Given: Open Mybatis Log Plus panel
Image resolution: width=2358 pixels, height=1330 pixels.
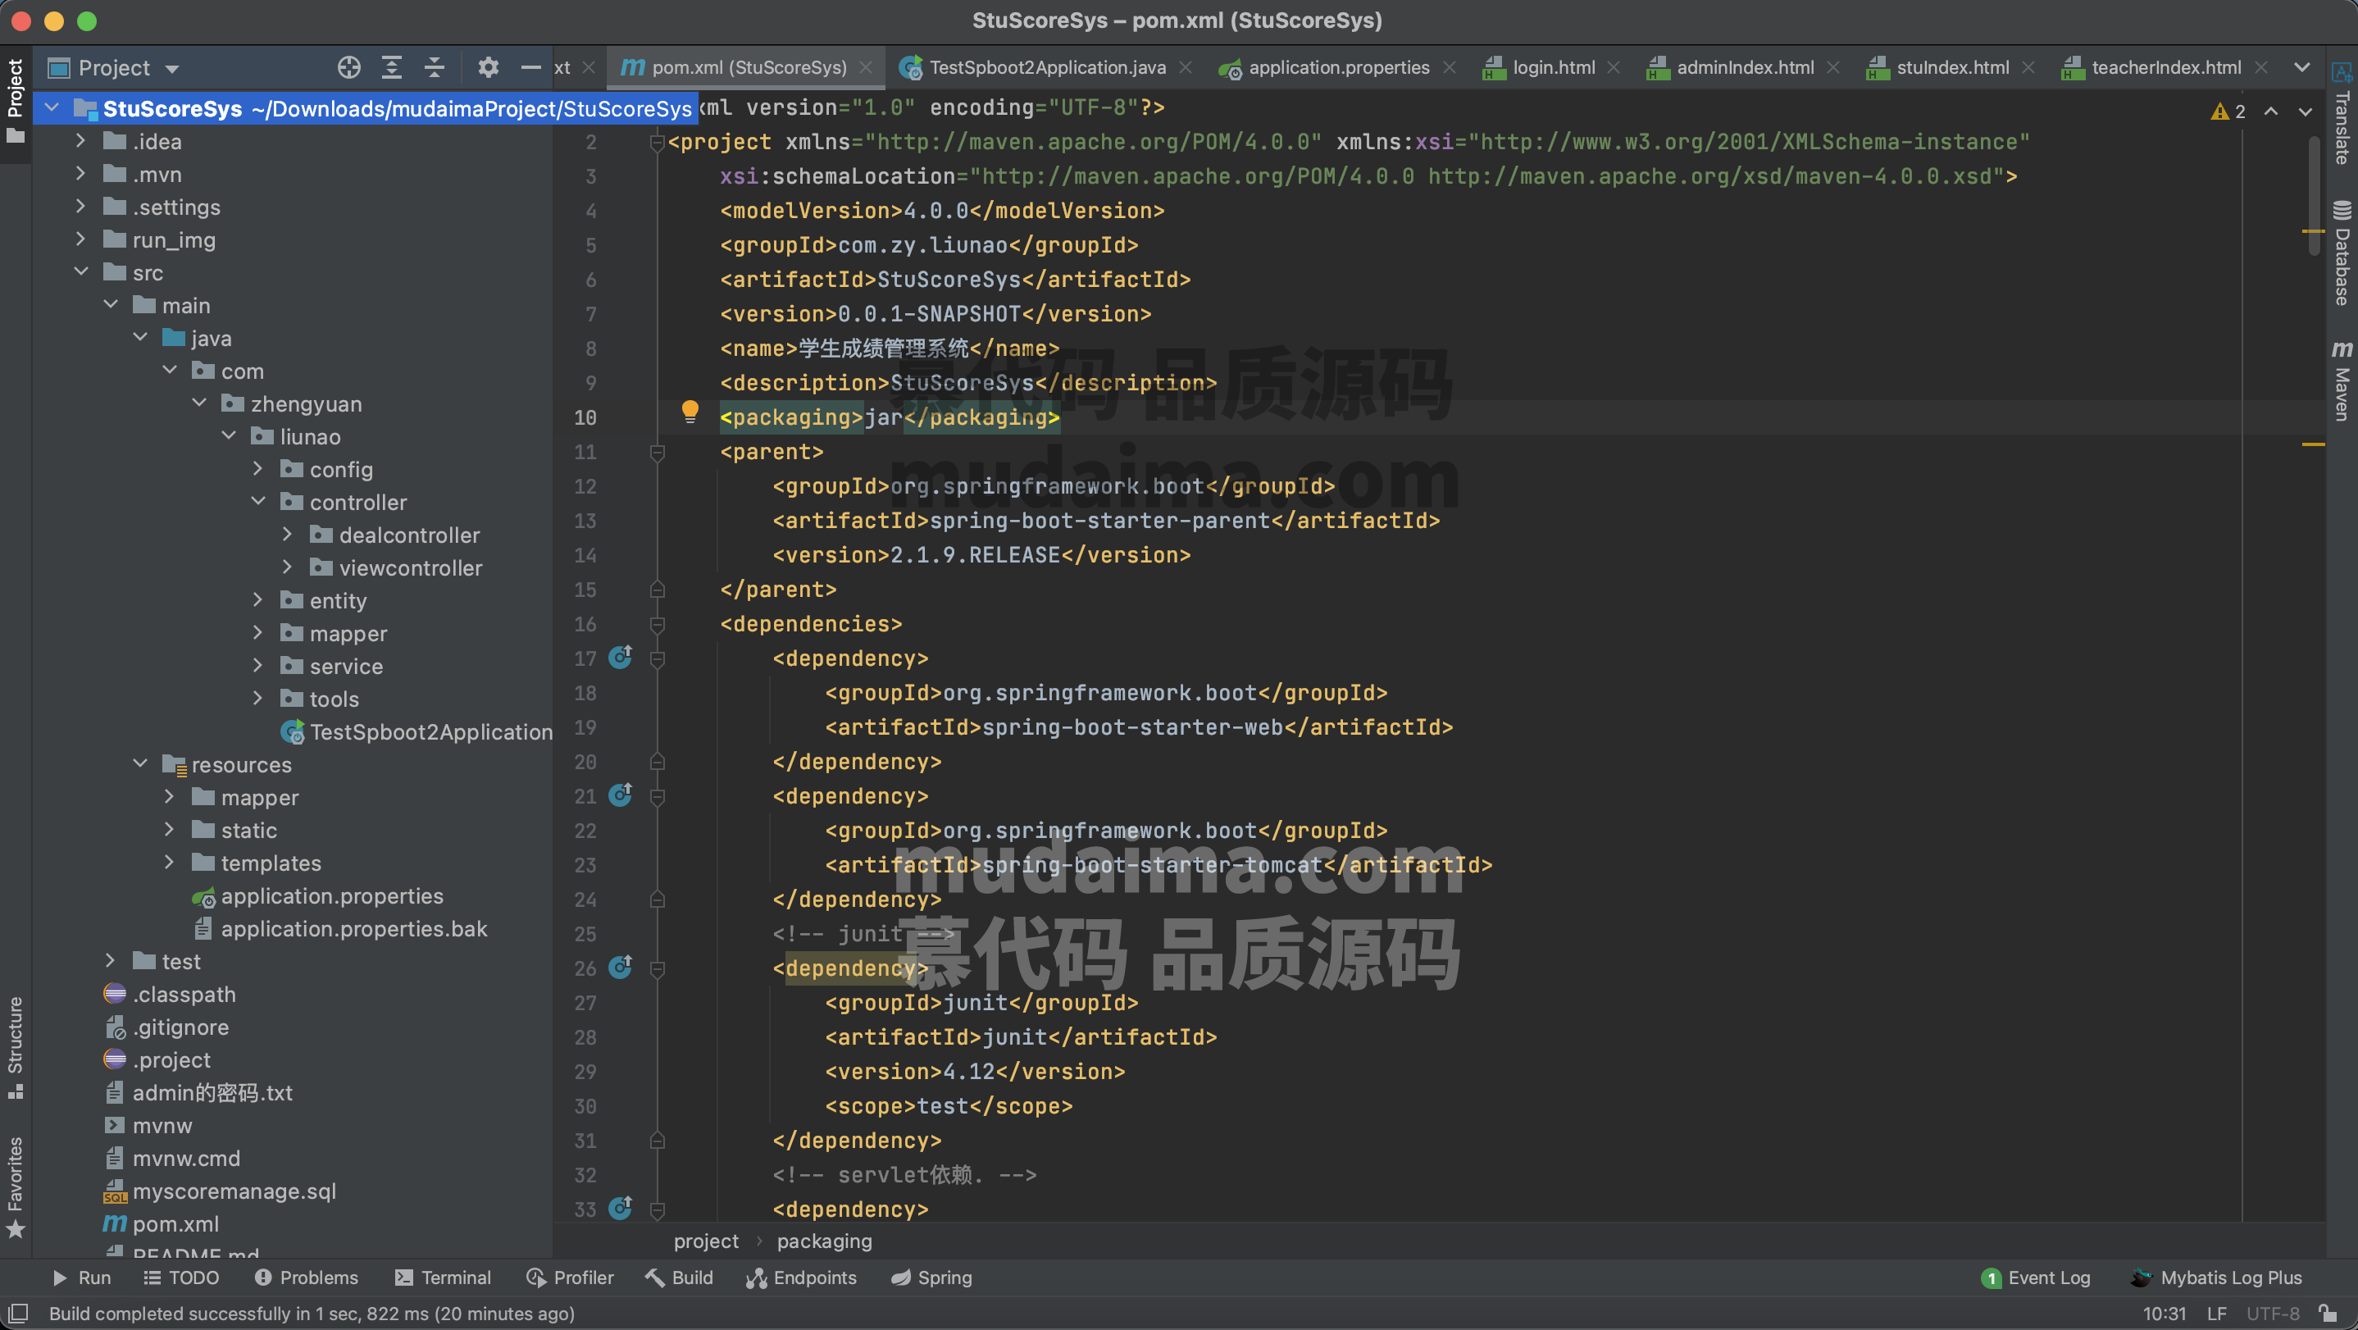Looking at the screenshot, I should 2216,1277.
